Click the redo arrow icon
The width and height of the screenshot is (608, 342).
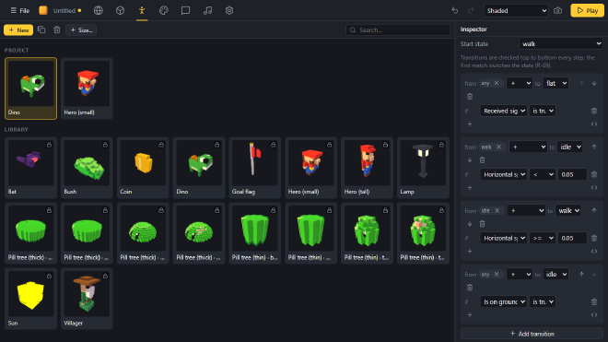[x=471, y=10]
